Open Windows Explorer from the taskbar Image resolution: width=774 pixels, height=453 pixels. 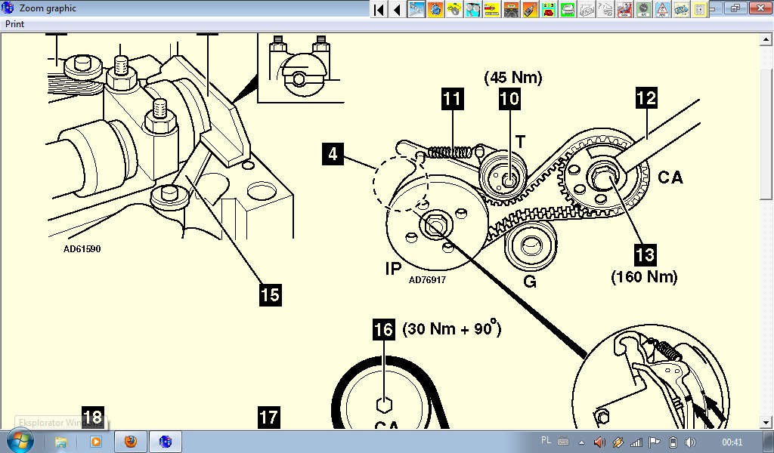click(x=60, y=442)
